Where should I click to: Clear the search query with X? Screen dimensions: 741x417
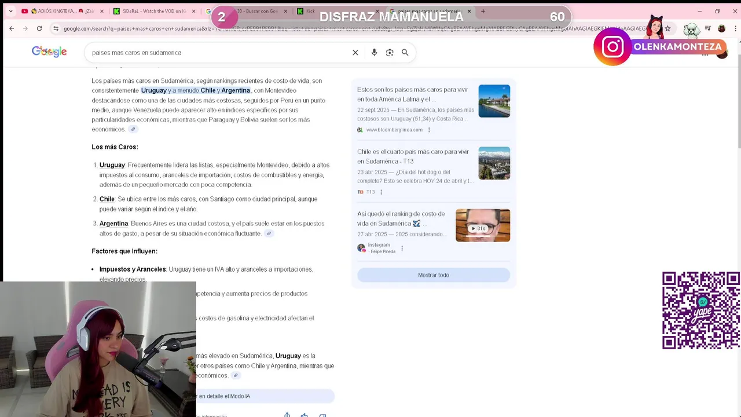click(355, 53)
